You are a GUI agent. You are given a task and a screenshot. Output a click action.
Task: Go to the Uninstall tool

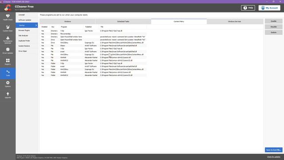pyautogui.click(x=27, y=15)
